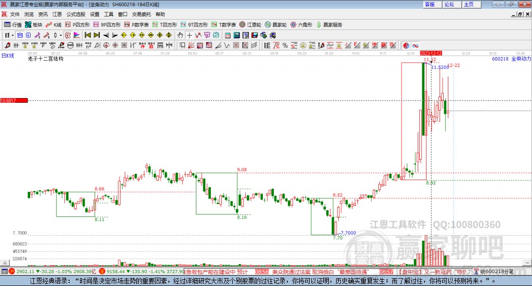This screenshot has height=286, width=532.
Task: Open the 六角形 hexagon tool
Action: tap(301, 25)
